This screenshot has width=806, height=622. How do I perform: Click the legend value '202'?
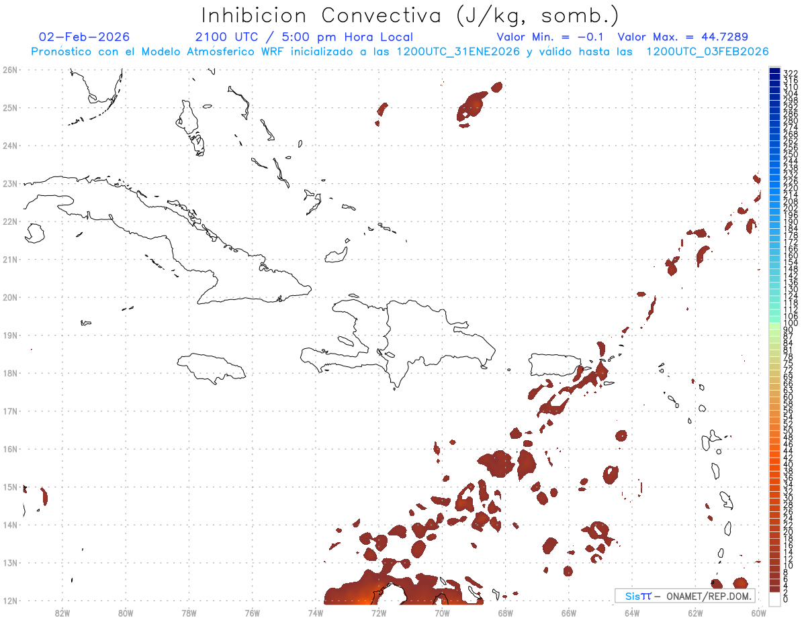pyautogui.click(x=790, y=208)
